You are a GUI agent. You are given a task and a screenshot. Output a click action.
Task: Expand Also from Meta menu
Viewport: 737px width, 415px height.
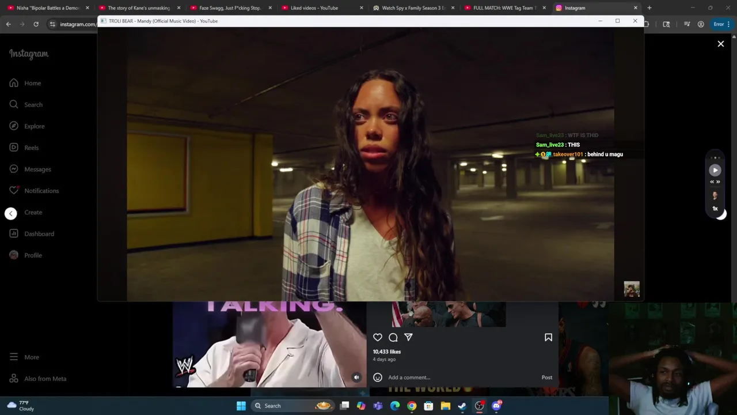[x=37, y=379]
